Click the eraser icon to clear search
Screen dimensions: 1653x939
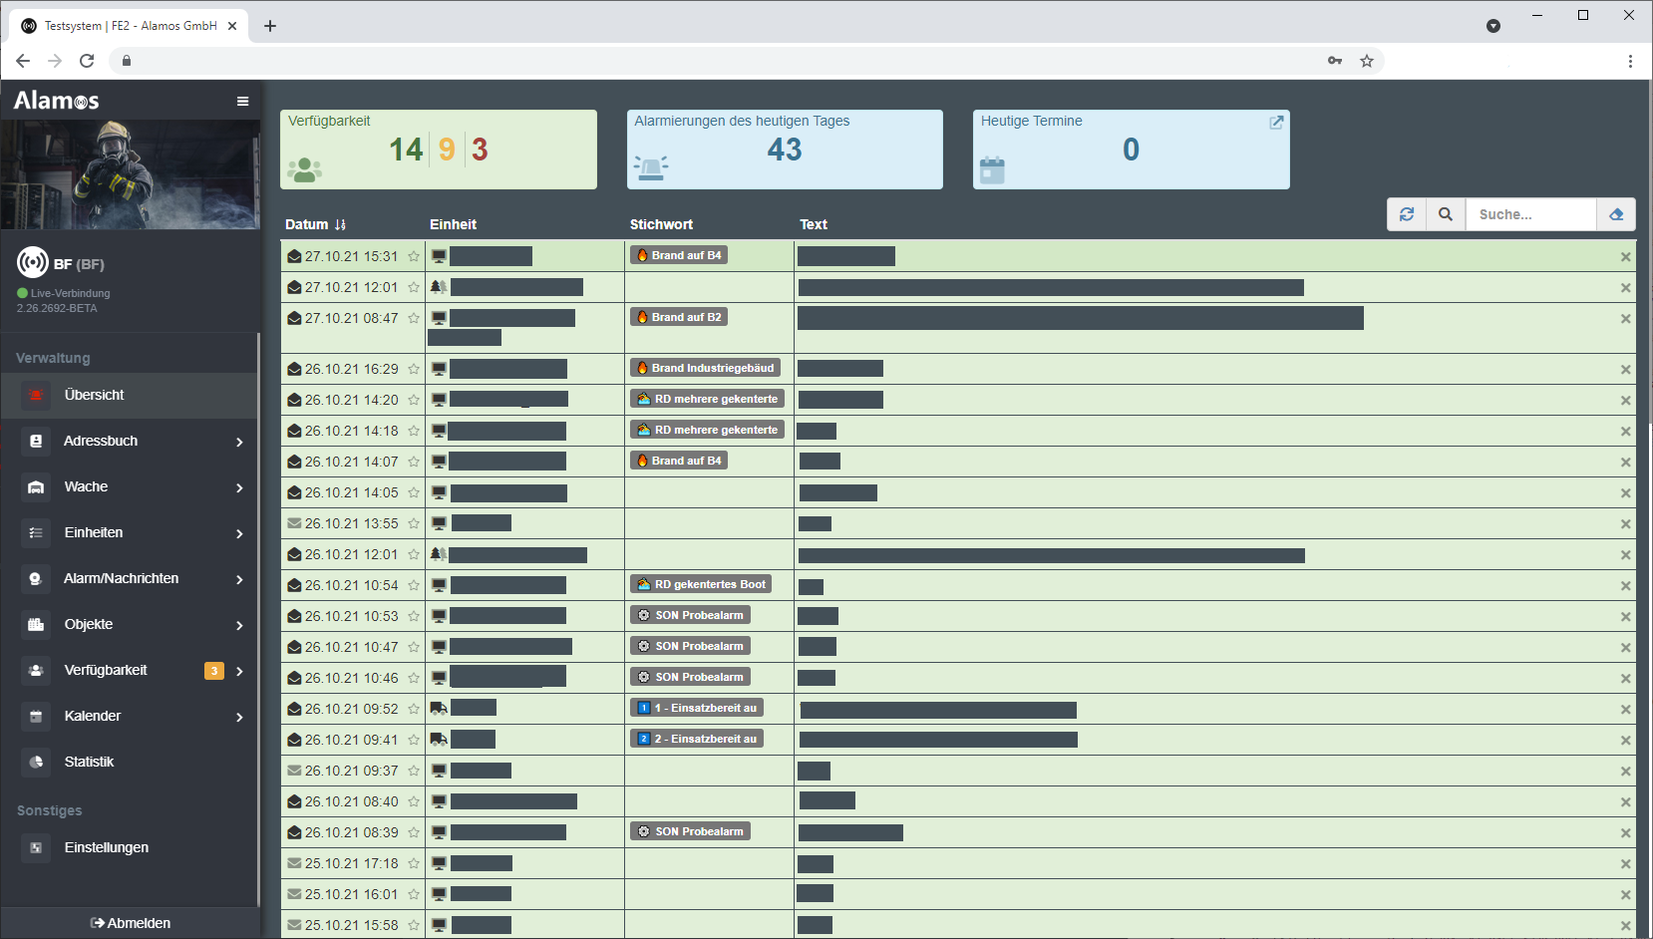[x=1616, y=214]
